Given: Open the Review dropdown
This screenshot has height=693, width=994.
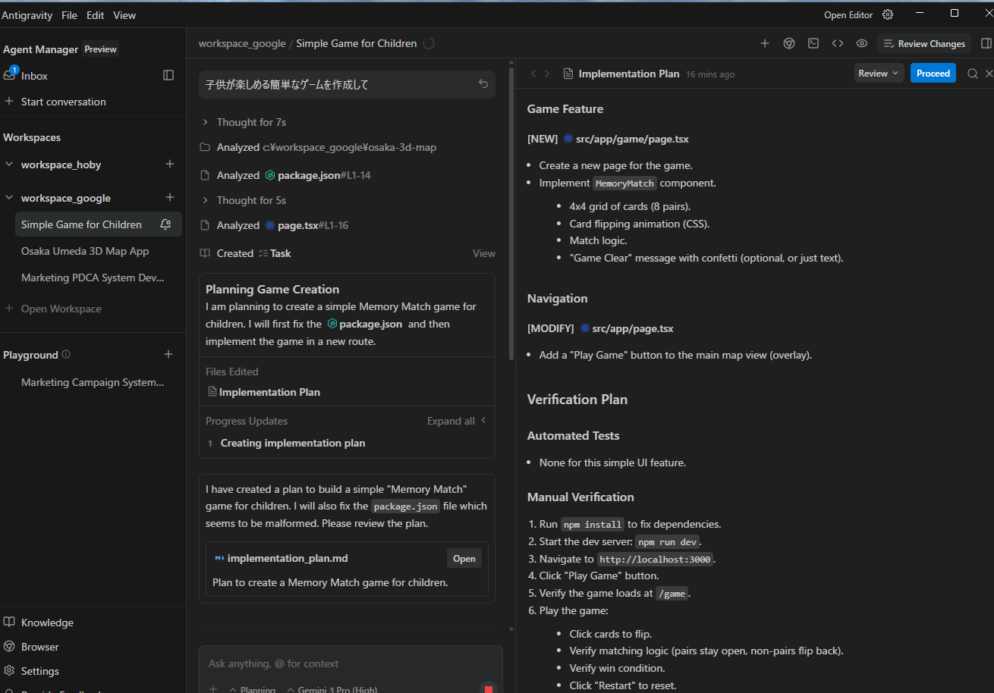Looking at the screenshot, I should tap(879, 74).
